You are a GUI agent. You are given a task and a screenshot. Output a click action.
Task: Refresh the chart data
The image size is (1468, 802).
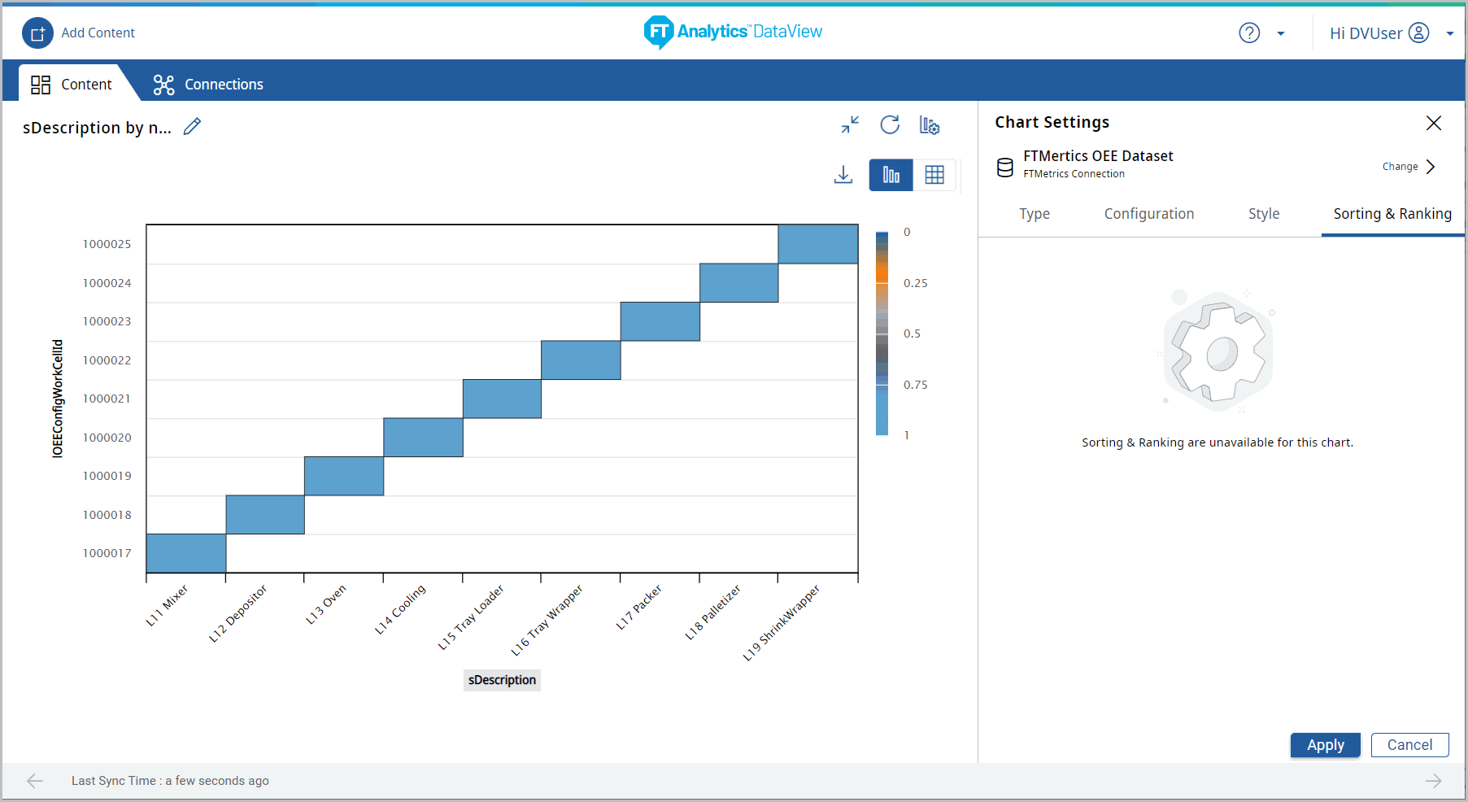[x=890, y=124]
